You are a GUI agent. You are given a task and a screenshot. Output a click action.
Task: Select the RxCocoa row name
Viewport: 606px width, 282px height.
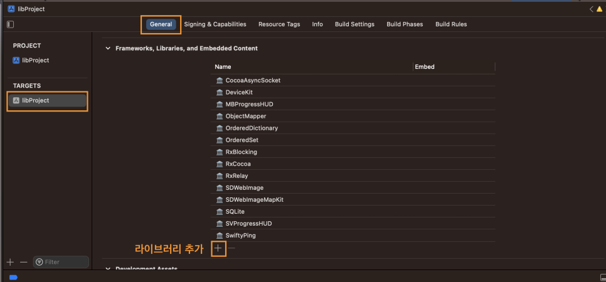coord(238,164)
